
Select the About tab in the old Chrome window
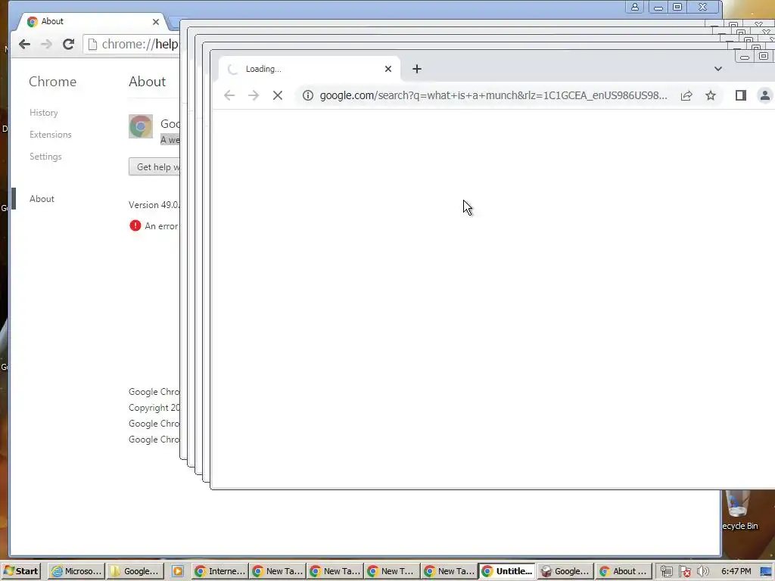click(x=92, y=22)
